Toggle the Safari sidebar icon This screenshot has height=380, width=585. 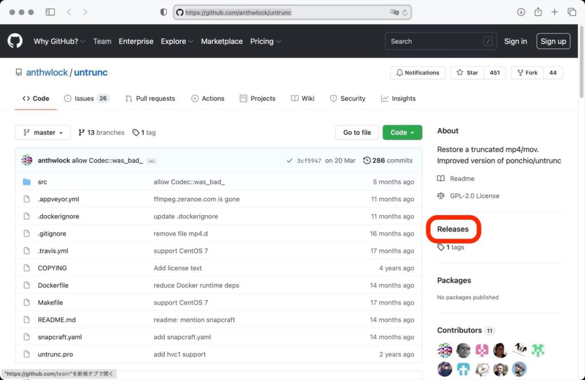pos(50,12)
